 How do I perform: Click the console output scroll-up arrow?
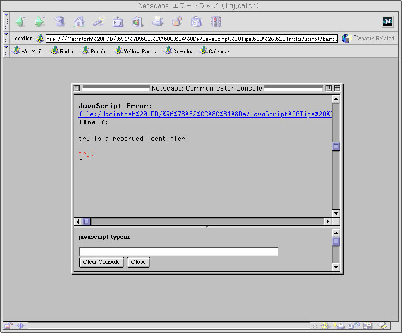[x=336, y=99]
